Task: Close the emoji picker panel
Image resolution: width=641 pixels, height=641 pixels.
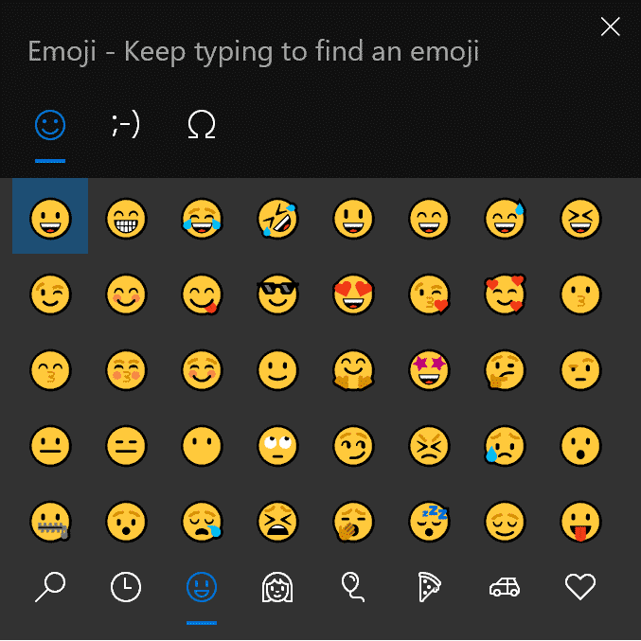Action: click(611, 27)
